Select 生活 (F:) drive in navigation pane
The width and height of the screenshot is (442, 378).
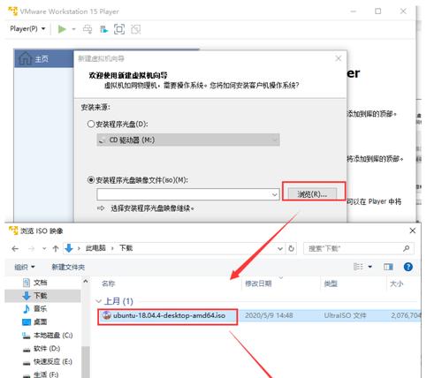(x=46, y=374)
